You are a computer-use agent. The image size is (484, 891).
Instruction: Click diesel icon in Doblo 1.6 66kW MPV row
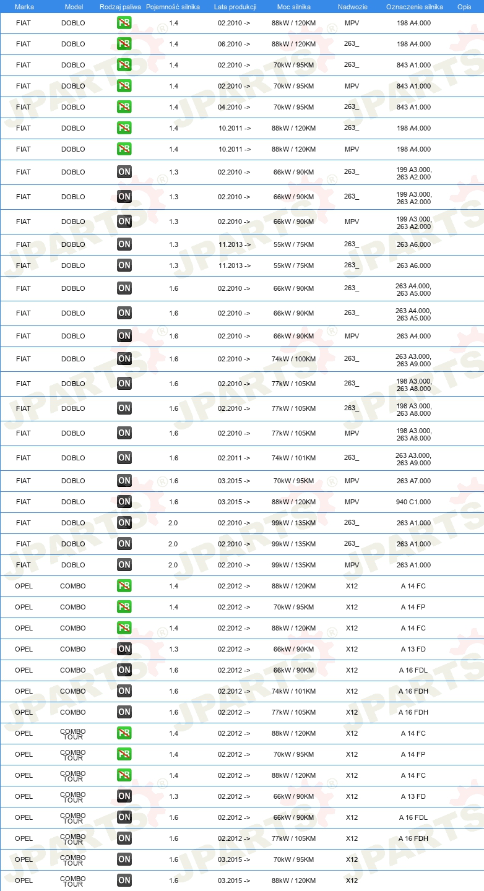coord(124,336)
